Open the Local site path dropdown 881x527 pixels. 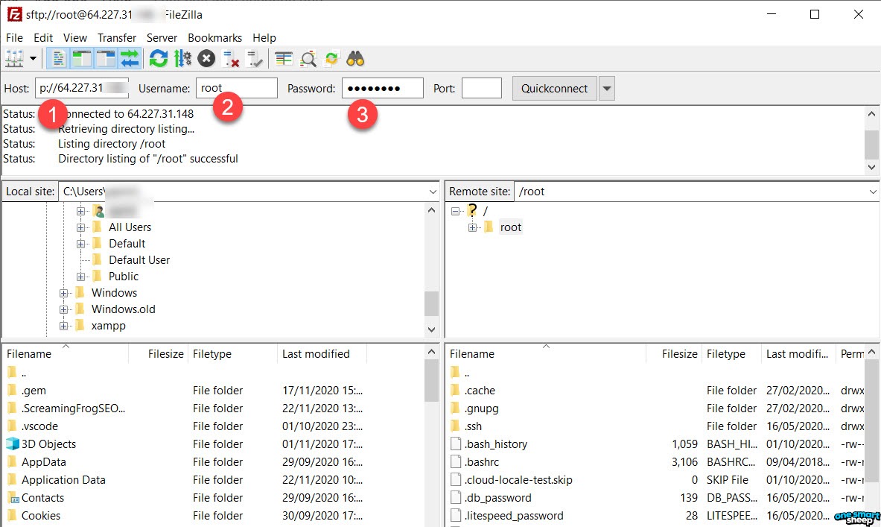coord(433,192)
